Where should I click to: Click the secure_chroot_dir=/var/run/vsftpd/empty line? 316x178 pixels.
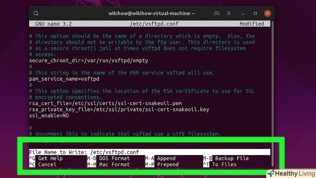pos(89,60)
